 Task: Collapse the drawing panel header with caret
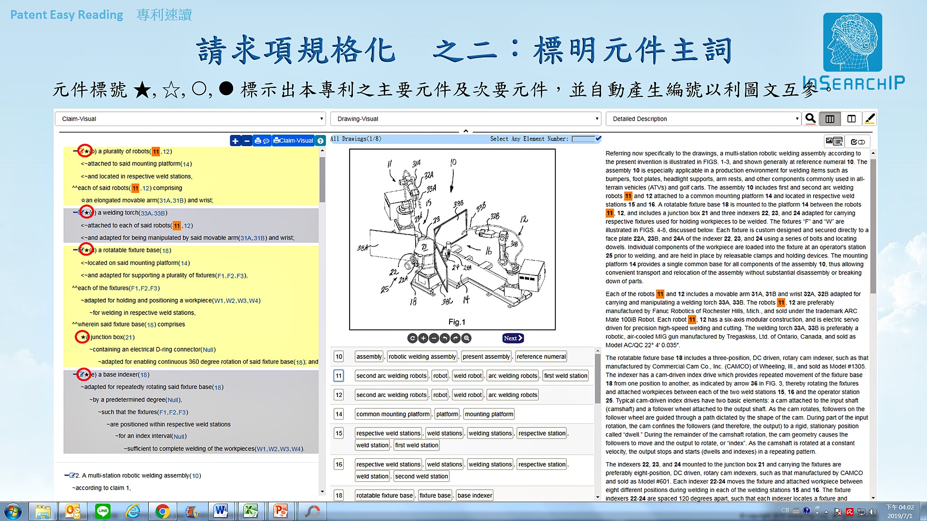(466, 131)
